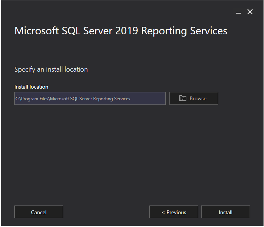Click the Browse button
The width and height of the screenshot is (264, 227).
click(x=194, y=98)
